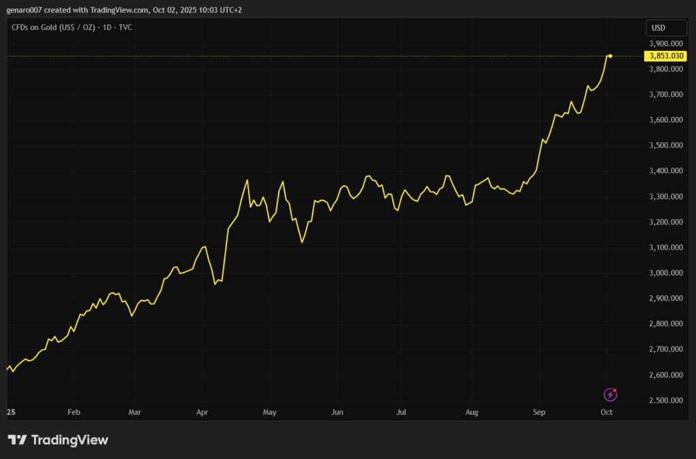Click the 2,500.000 price scale label
This screenshot has width=696, height=459.
click(665, 401)
